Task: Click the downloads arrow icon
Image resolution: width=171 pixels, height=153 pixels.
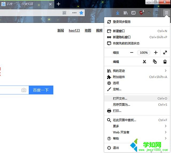Action: tap(118, 13)
